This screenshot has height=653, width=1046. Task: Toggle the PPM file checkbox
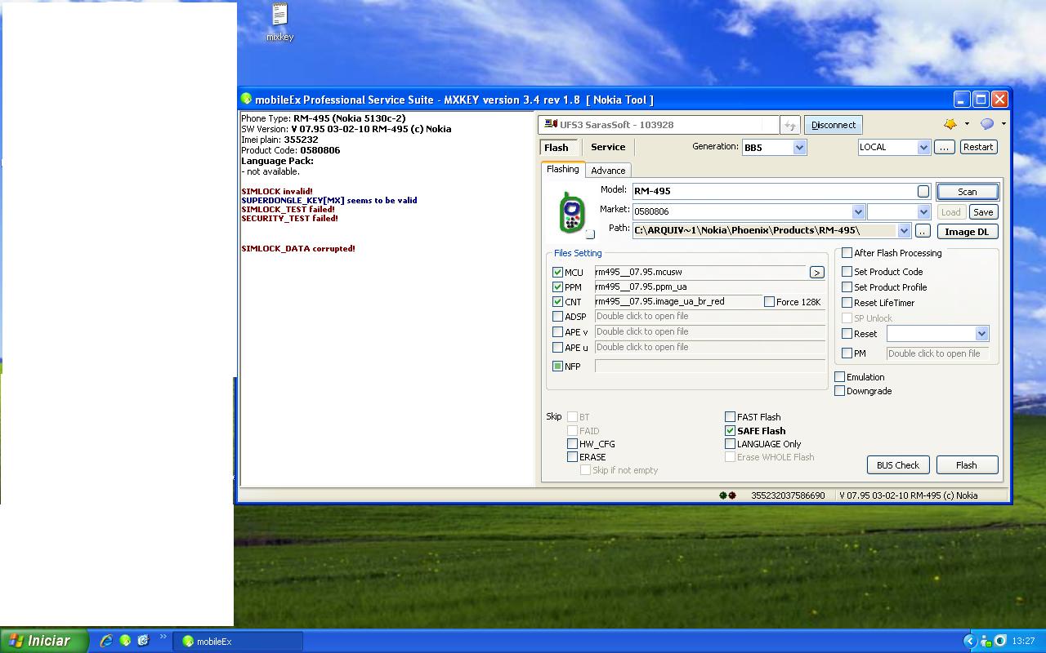point(557,287)
